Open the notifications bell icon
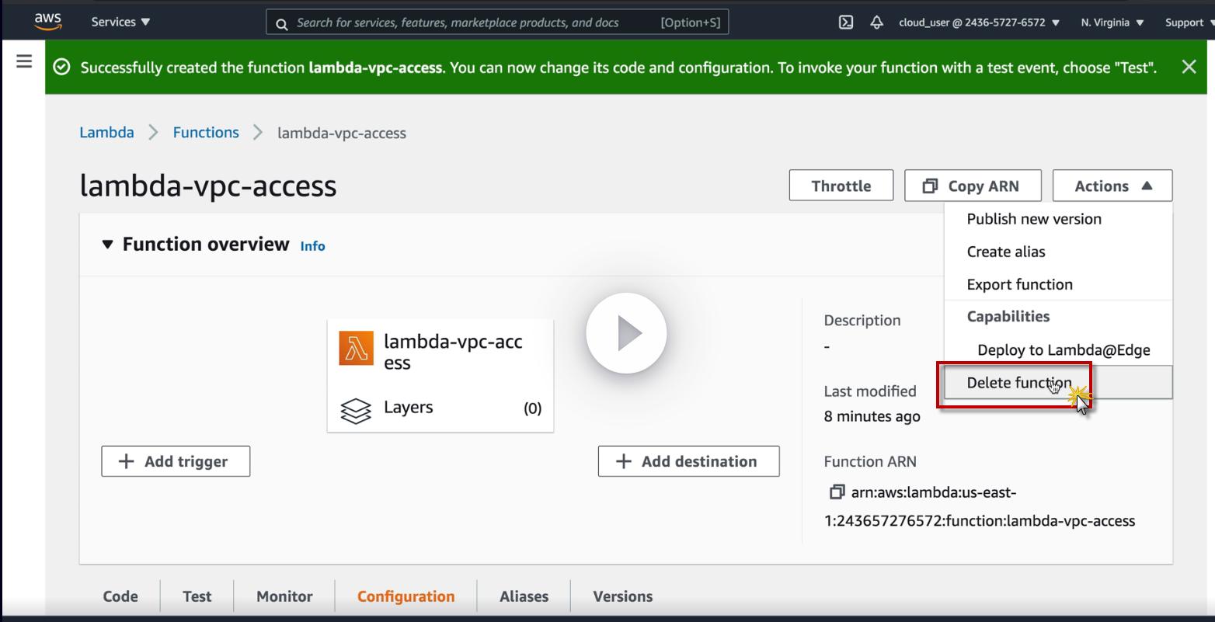 (876, 23)
